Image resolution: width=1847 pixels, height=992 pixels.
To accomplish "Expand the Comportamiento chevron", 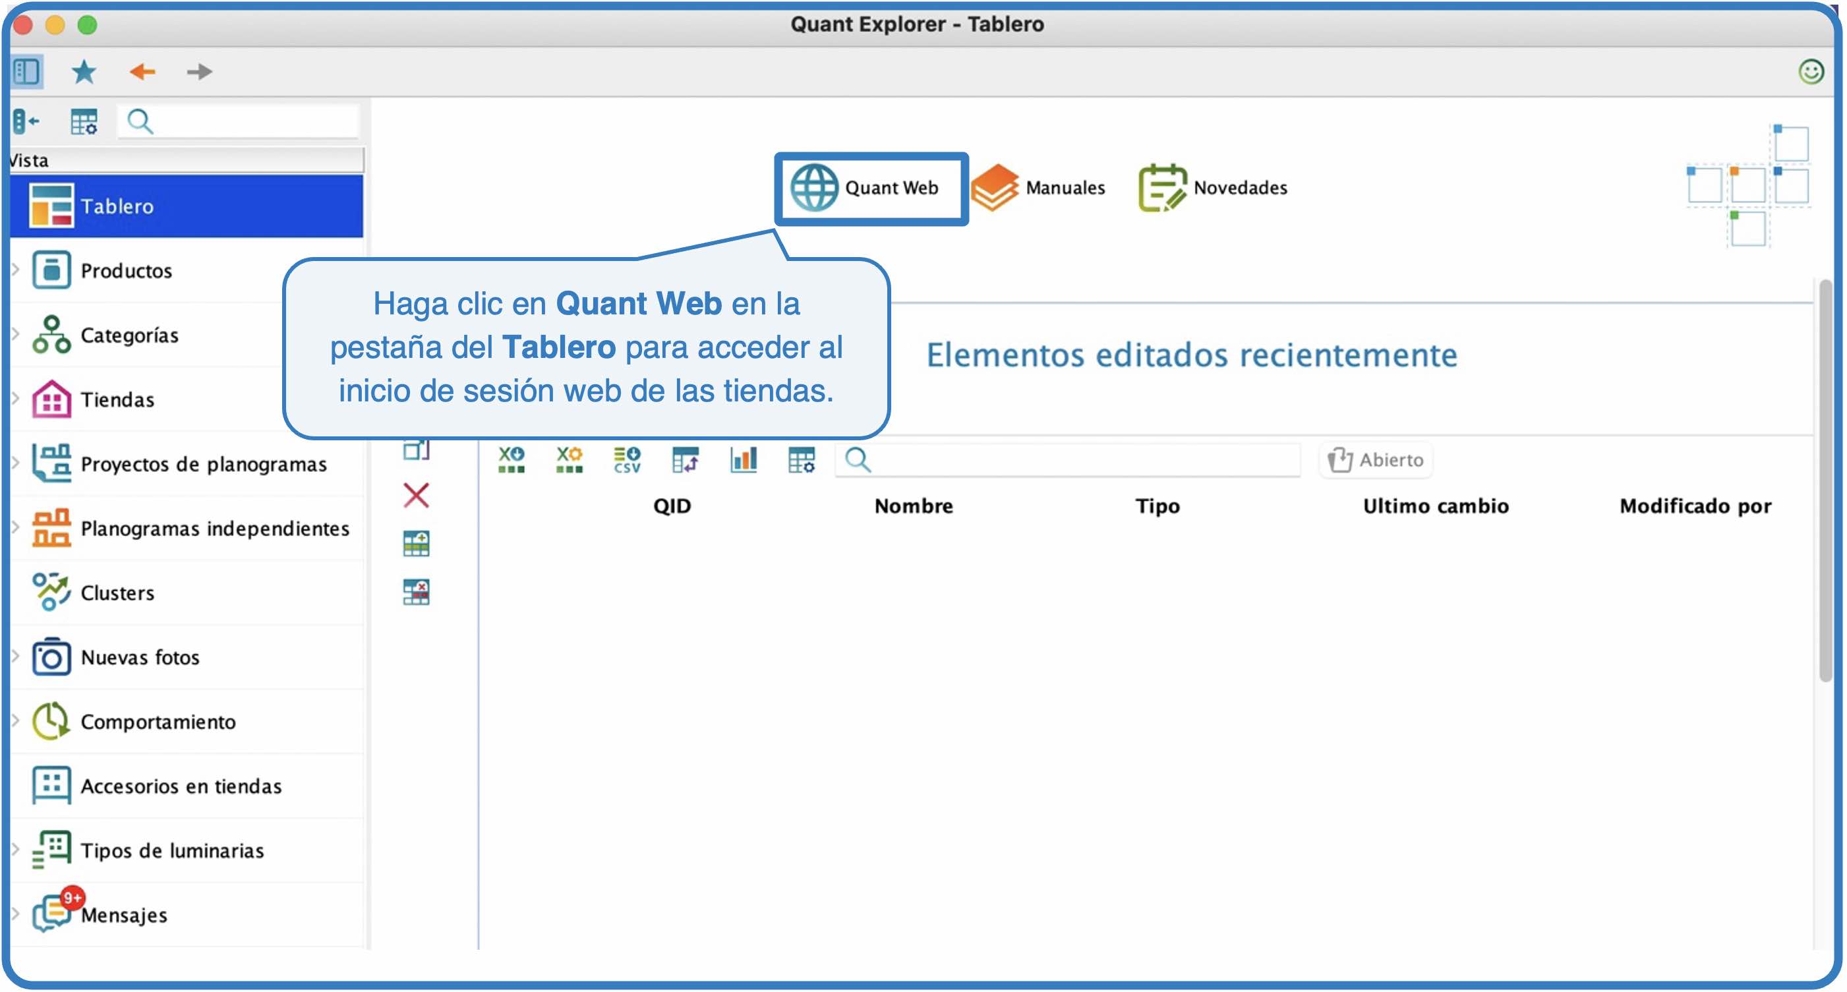I will tap(16, 721).
